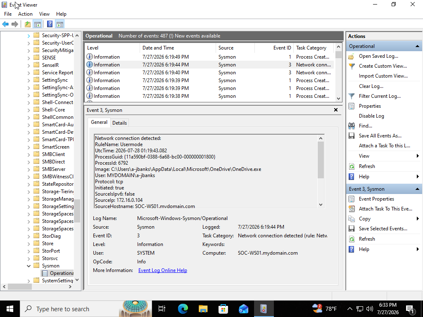Click the Create Custom View funnel icon

351,66
